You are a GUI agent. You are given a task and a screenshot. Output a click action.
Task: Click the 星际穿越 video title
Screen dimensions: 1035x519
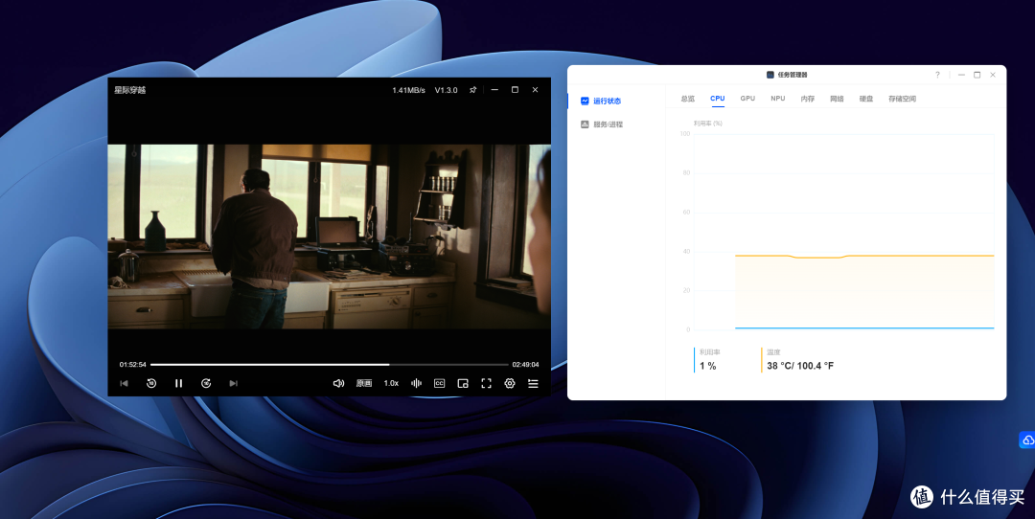tap(130, 90)
